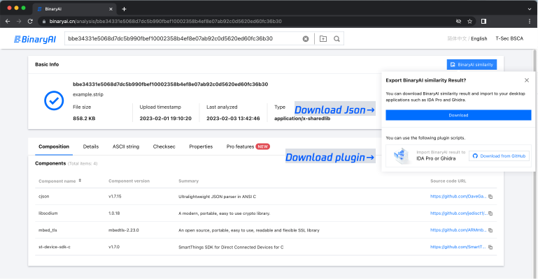538x279 pixels.
Task: Click the blue Download button
Action: (x=458, y=115)
